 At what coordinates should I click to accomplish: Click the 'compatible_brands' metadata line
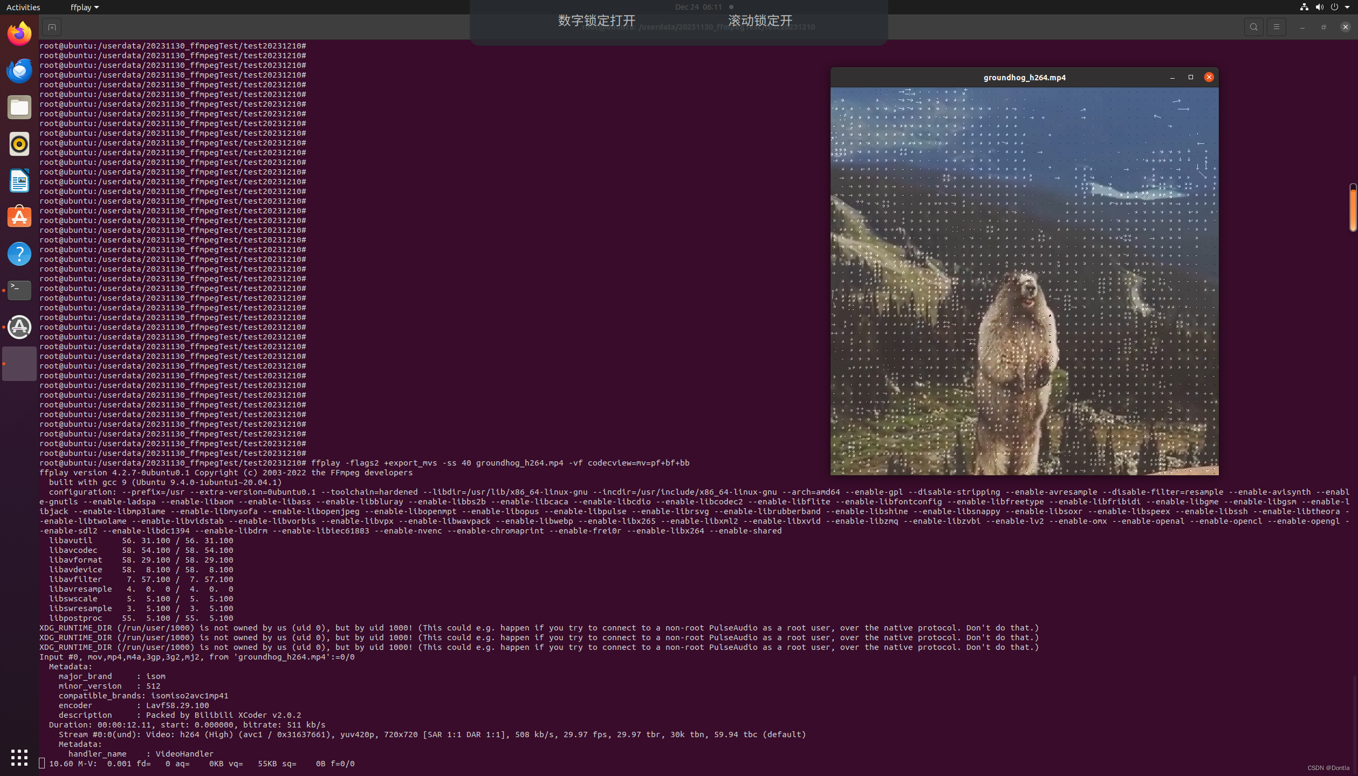(143, 696)
